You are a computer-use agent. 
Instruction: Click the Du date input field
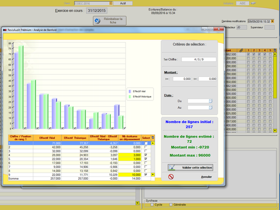point(198,101)
